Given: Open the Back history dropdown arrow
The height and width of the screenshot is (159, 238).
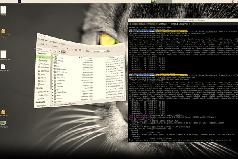Looking at the screenshot, I should [46, 45].
